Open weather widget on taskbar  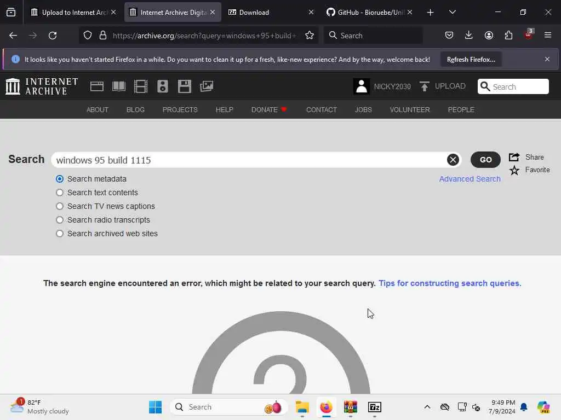39,407
